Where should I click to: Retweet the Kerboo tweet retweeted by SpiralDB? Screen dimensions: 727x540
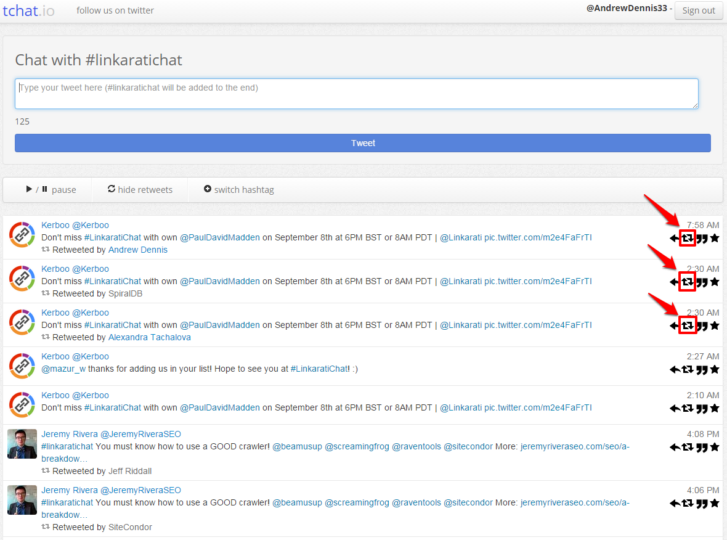pos(688,282)
